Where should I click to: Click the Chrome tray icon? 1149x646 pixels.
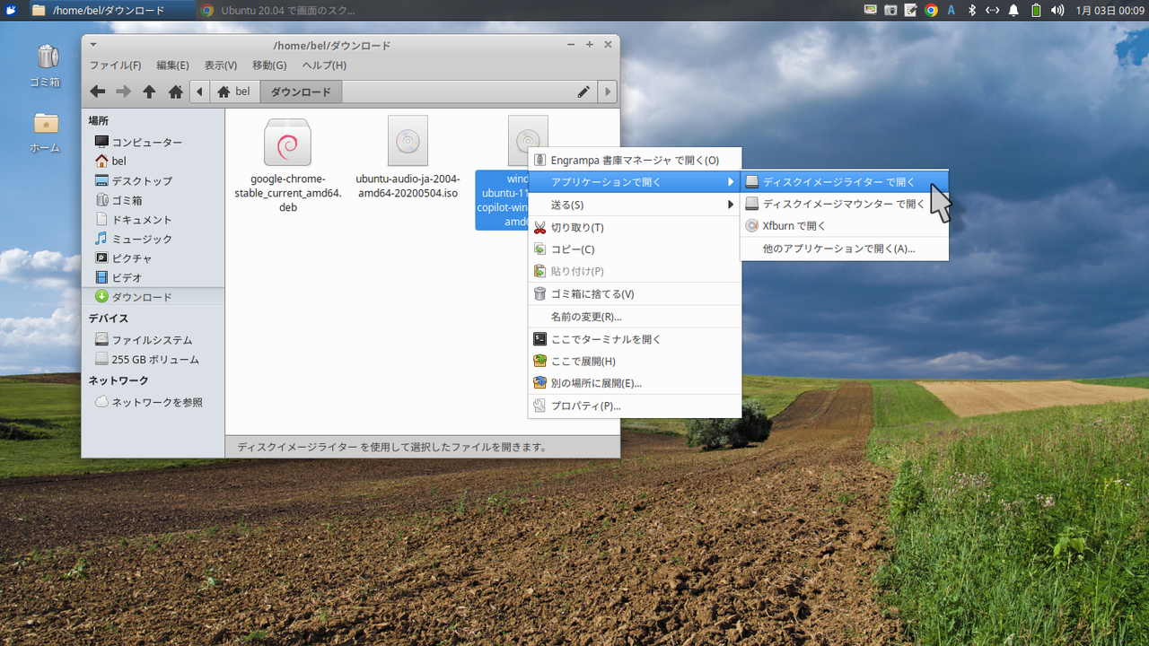pyautogui.click(x=932, y=11)
